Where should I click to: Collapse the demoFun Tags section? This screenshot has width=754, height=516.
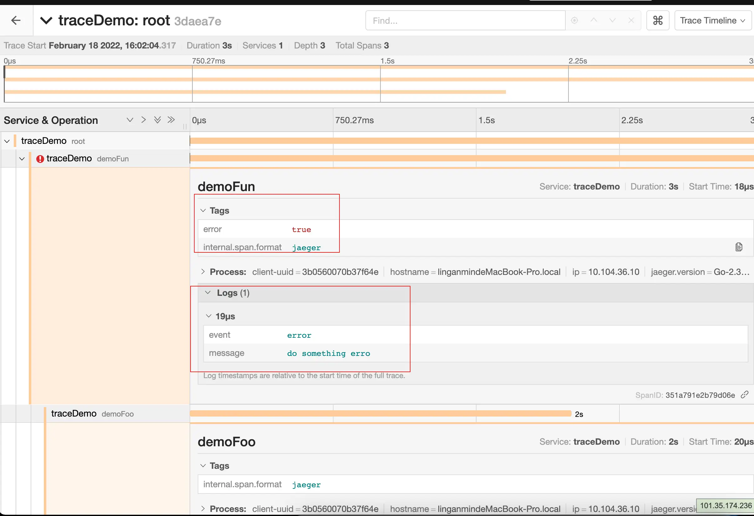(215, 210)
